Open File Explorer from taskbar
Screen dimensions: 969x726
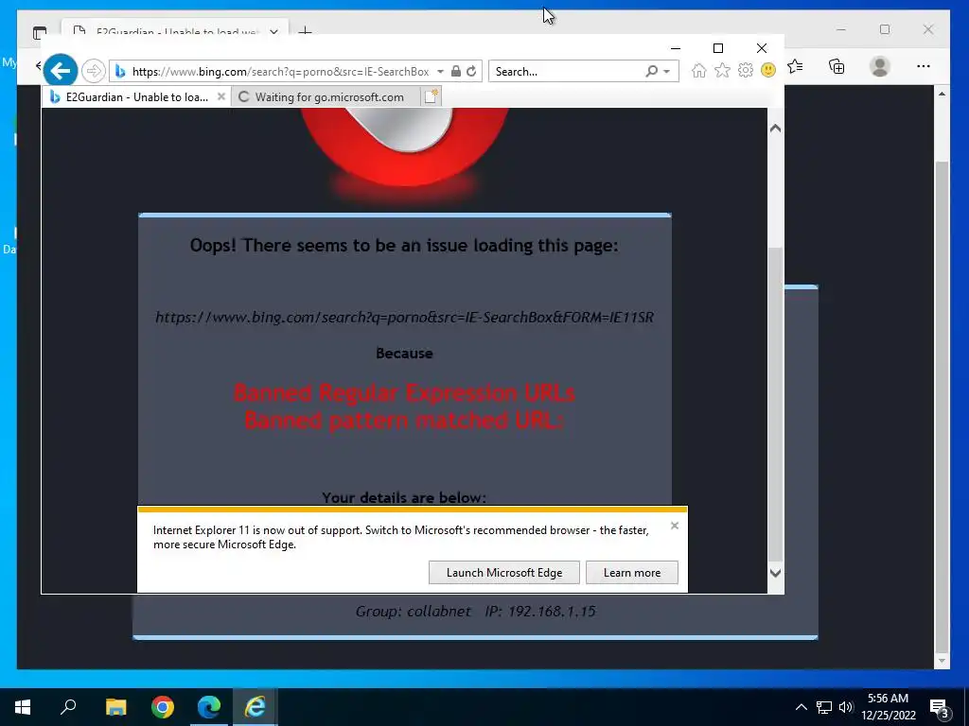click(x=115, y=707)
